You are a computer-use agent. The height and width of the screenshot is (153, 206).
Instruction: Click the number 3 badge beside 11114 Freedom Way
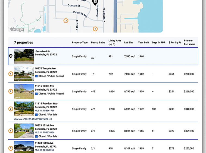11,109
